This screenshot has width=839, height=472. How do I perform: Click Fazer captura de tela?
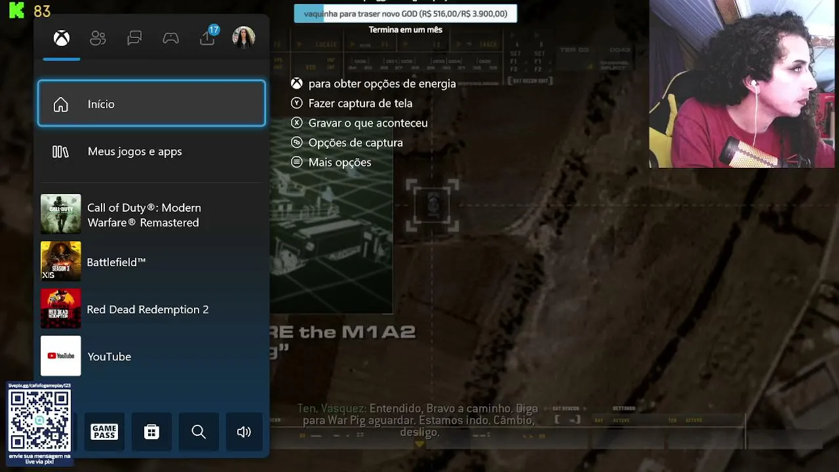352,104
